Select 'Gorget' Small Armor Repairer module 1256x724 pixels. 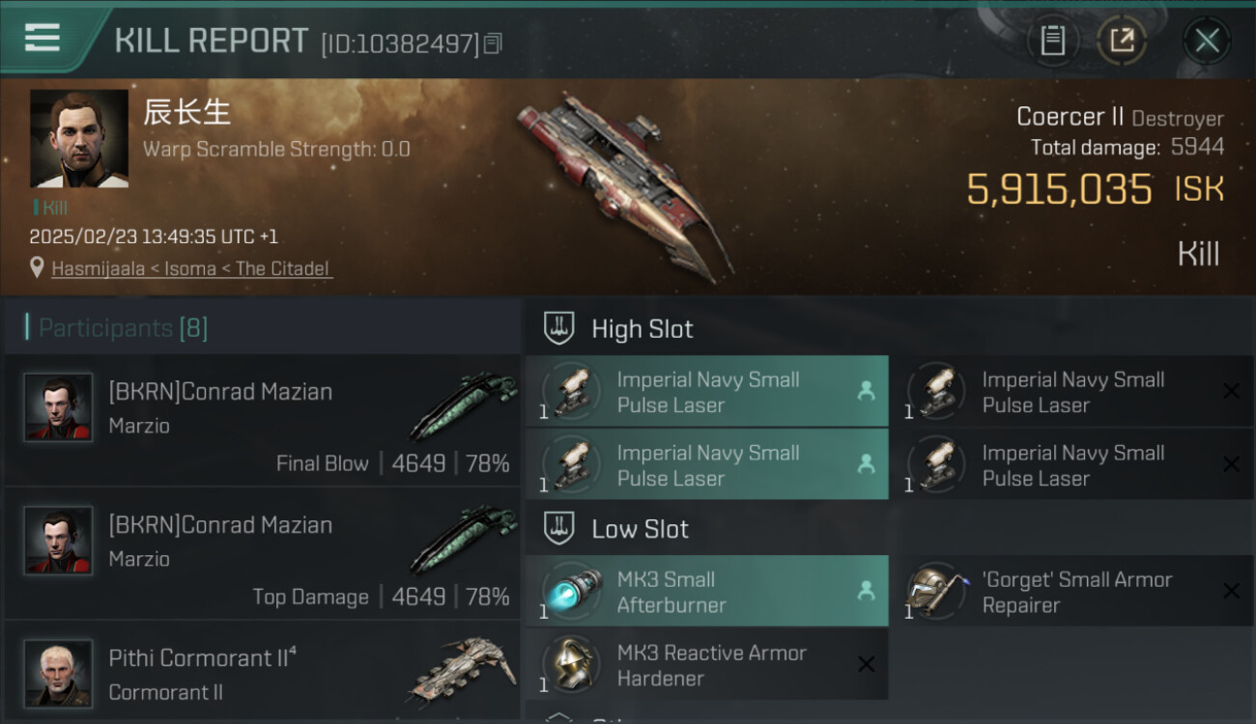[1070, 592]
